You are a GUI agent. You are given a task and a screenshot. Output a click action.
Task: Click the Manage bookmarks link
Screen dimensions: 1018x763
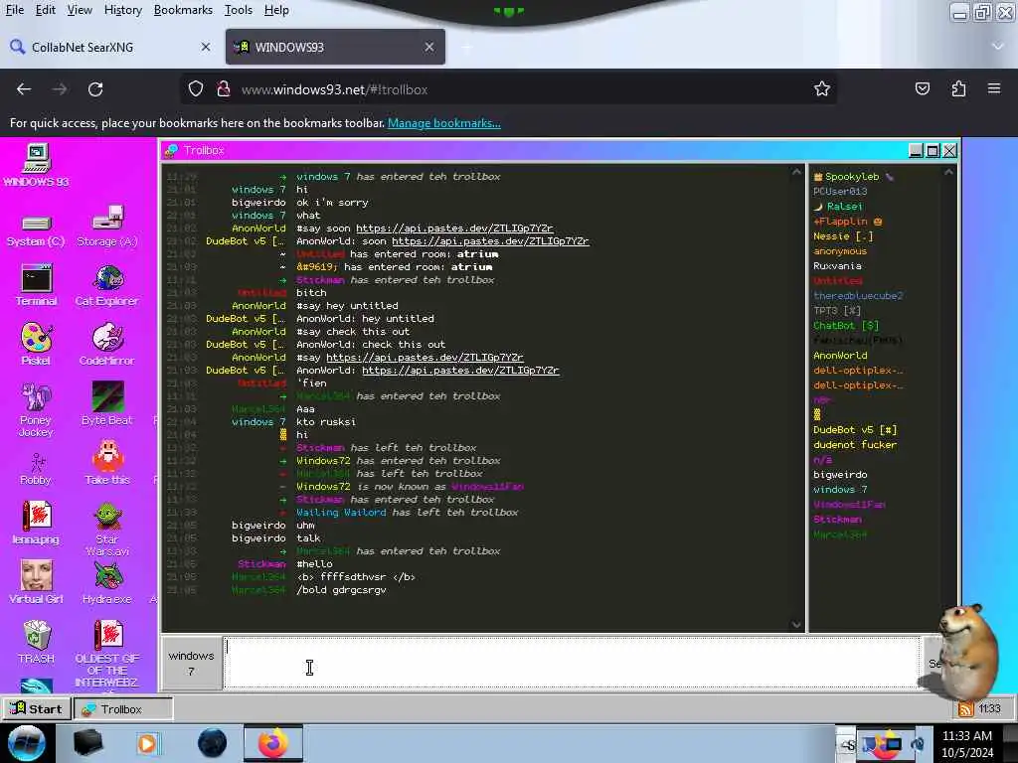pos(444,122)
